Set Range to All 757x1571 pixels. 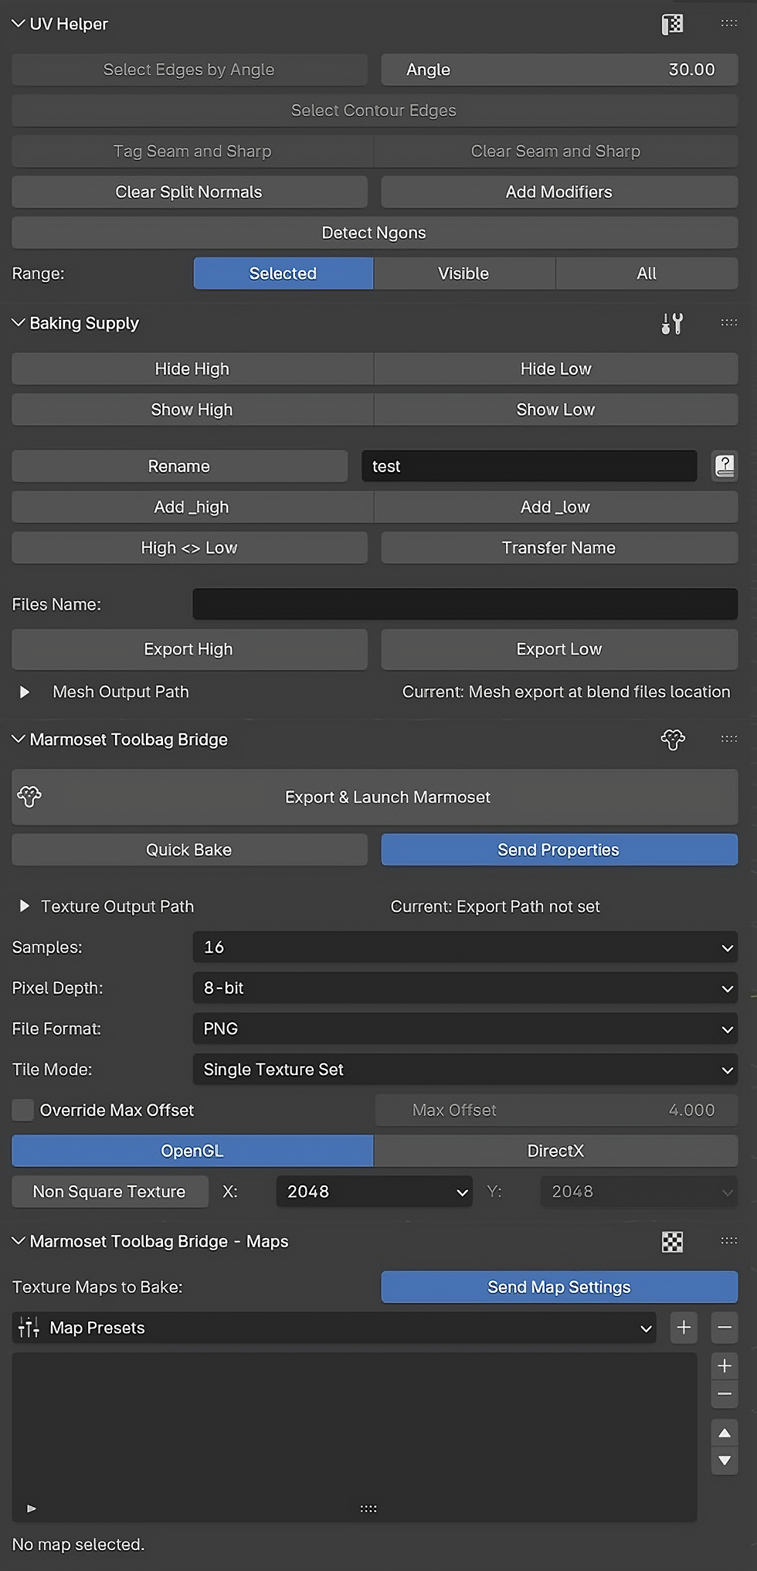click(647, 274)
